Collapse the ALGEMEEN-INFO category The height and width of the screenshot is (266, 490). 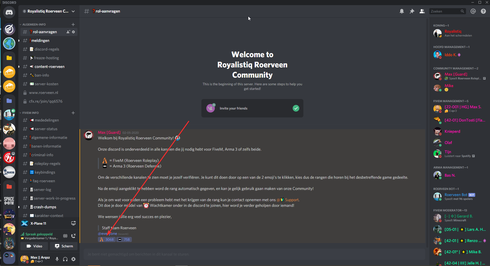[34, 25]
